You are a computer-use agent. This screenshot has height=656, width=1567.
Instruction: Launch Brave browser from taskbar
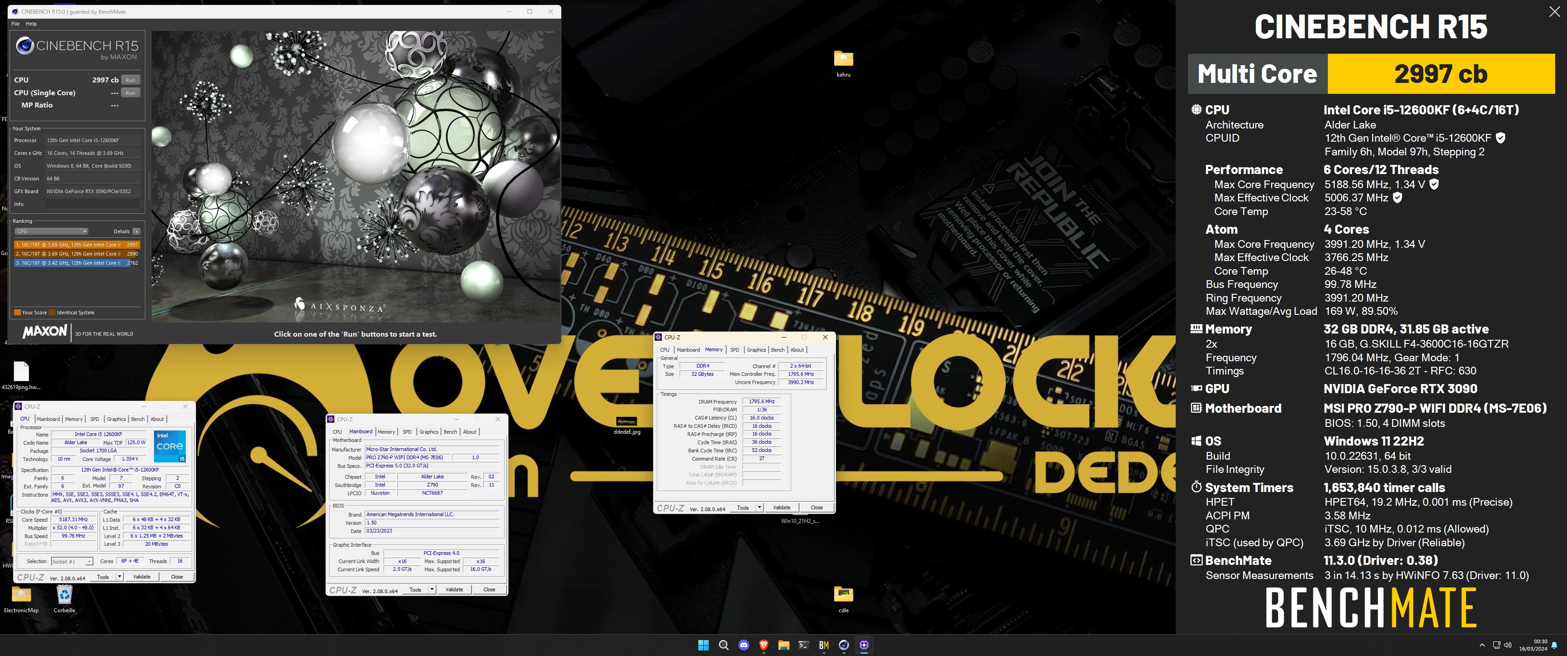click(763, 645)
